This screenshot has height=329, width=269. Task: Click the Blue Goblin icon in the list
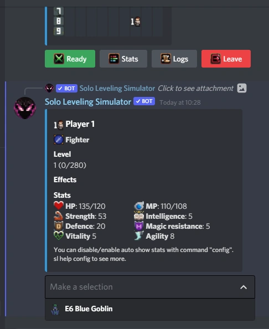pyautogui.click(x=55, y=310)
